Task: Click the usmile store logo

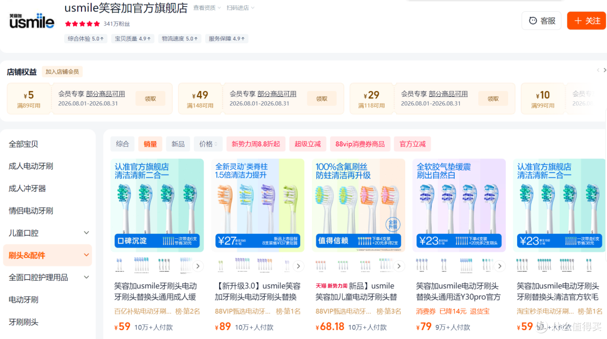Action: pyautogui.click(x=31, y=21)
